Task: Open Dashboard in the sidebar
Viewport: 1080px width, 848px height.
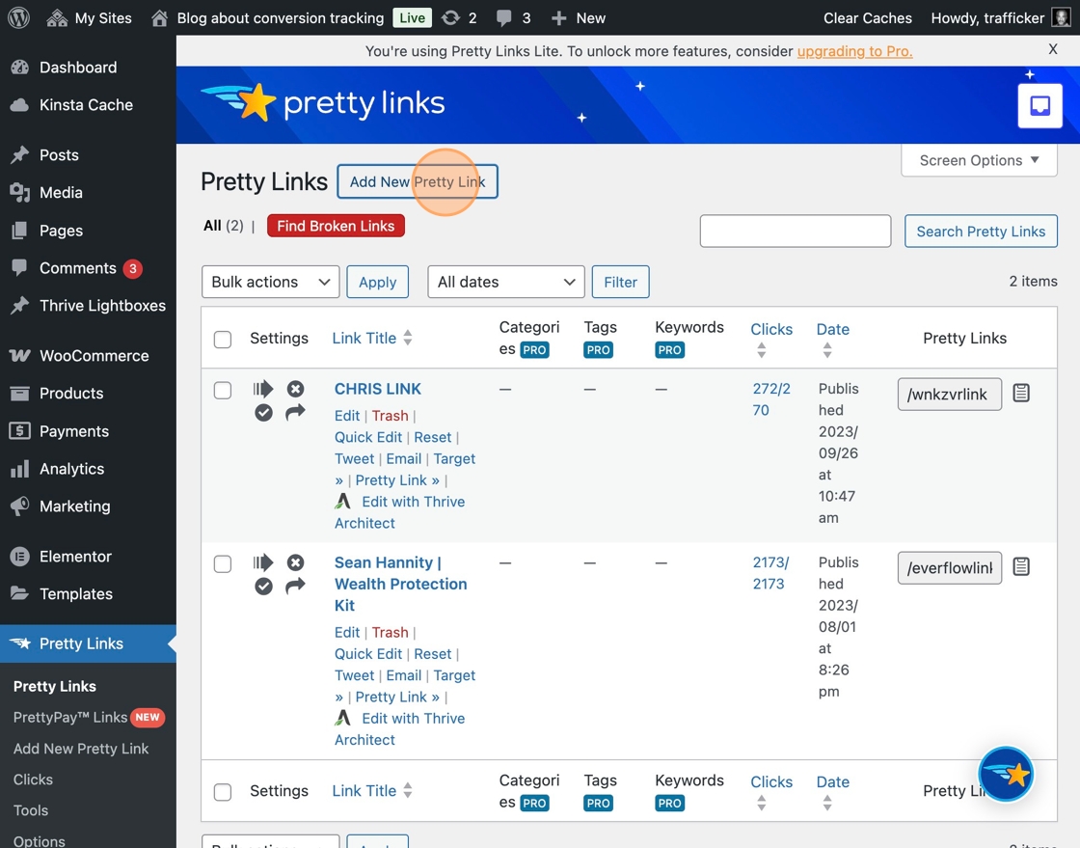Action: click(x=88, y=67)
